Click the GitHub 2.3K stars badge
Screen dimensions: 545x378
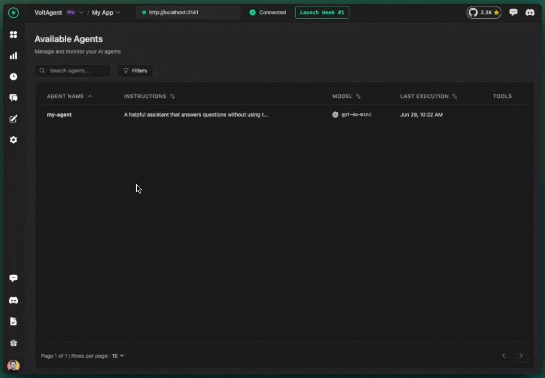click(x=484, y=13)
